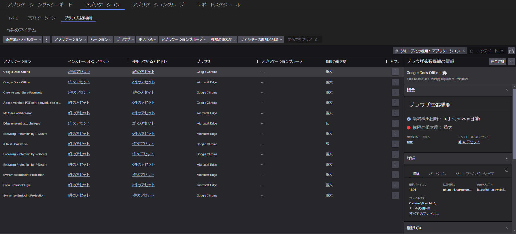
Task: Switch to the バージョン tab in the details panel
Action: 437,174
